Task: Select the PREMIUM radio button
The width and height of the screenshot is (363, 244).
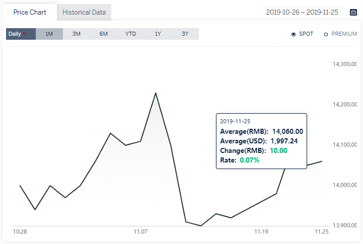Action: [326, 34]
